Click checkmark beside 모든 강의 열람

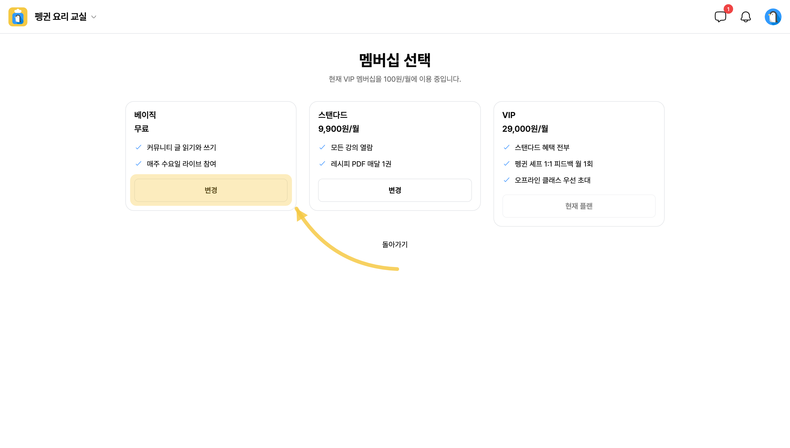[x=322, y=147]
